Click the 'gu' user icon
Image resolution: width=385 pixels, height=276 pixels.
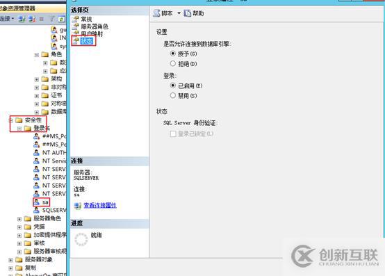(x=54, y=30)
